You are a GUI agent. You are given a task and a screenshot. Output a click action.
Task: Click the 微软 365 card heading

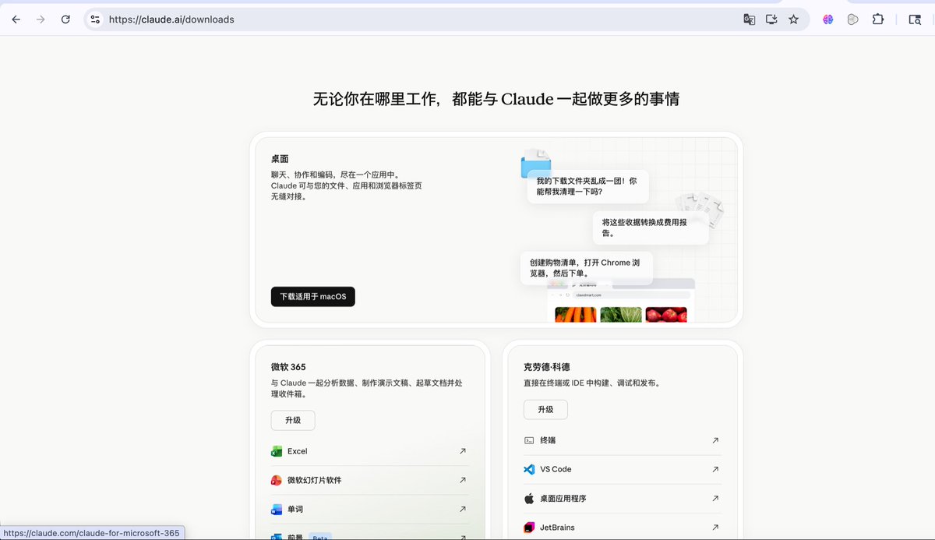coord(288,367)
